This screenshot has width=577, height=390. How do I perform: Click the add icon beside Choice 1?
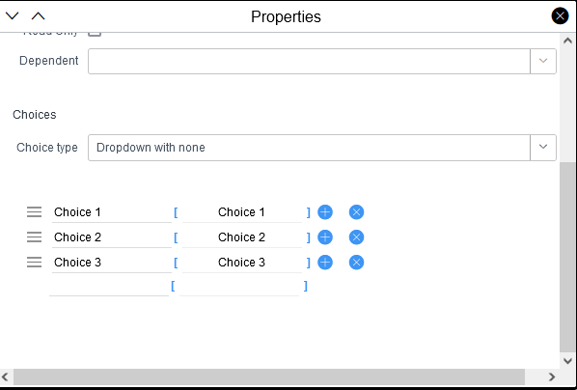click(x=325, y=212)
